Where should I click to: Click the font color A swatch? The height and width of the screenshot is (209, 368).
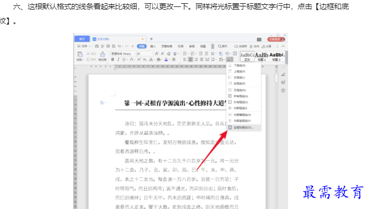tap(166, 60)
